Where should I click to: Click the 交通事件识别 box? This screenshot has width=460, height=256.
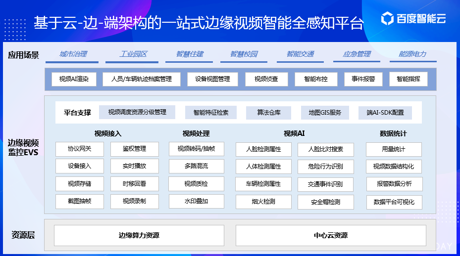(326, 184)
